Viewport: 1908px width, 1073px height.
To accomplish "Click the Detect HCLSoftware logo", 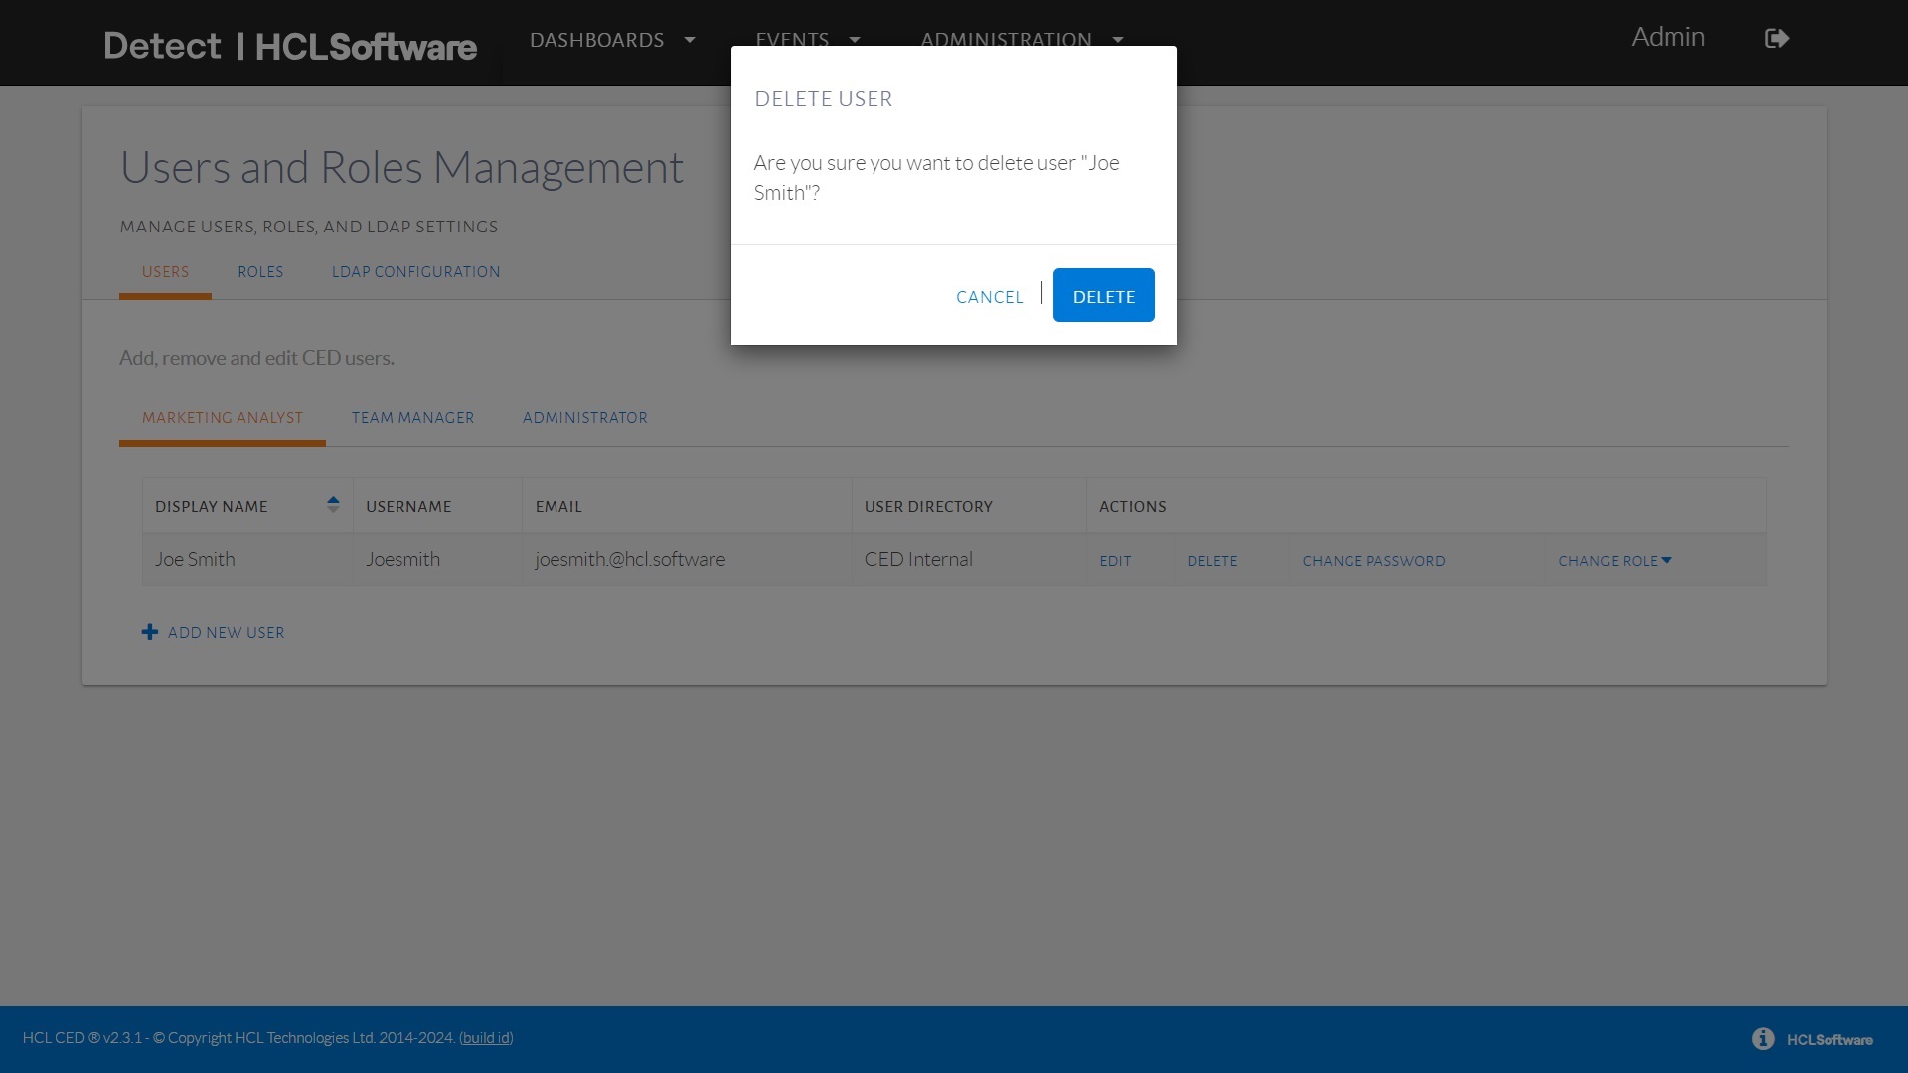I will pyautogui.click(x=290, y=46).
